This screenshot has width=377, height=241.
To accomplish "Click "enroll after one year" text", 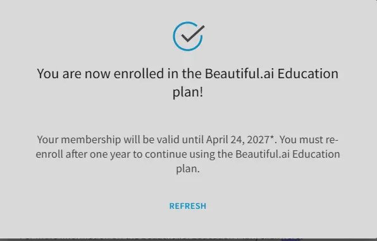I will point(83,154).
